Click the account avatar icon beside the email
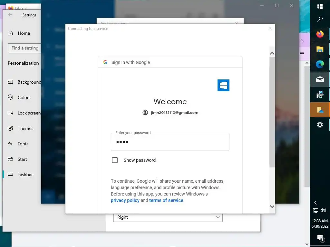Screen dimensions: 330x247 pos(145,113)
